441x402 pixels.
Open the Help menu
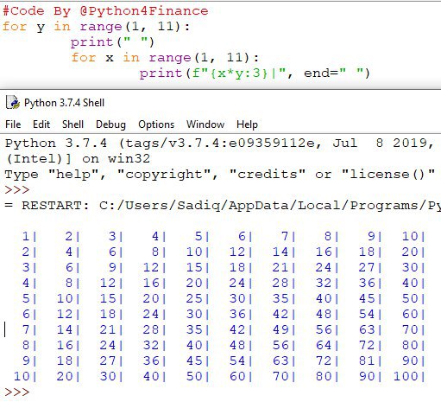[x=247, y=124]
